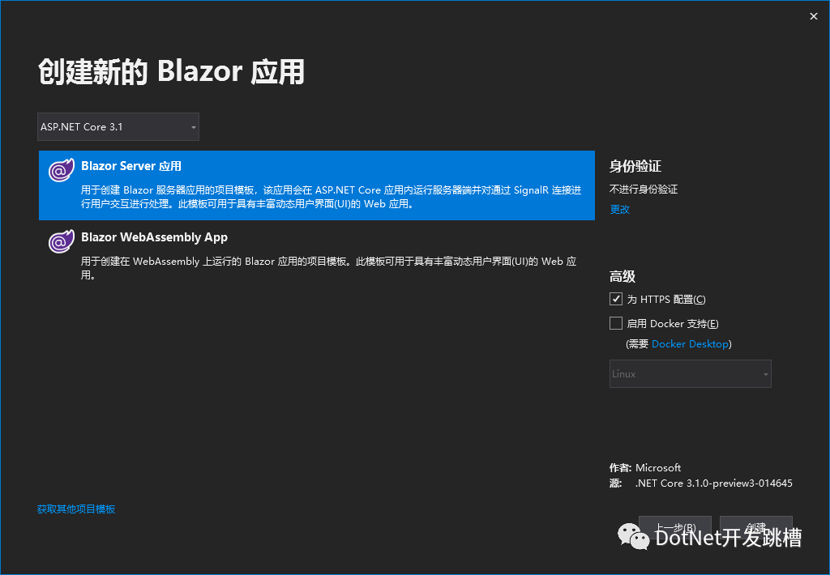Click the Blazor Server template icon
This screenshot has height=575, width=830.
click(x=62, y=170)
